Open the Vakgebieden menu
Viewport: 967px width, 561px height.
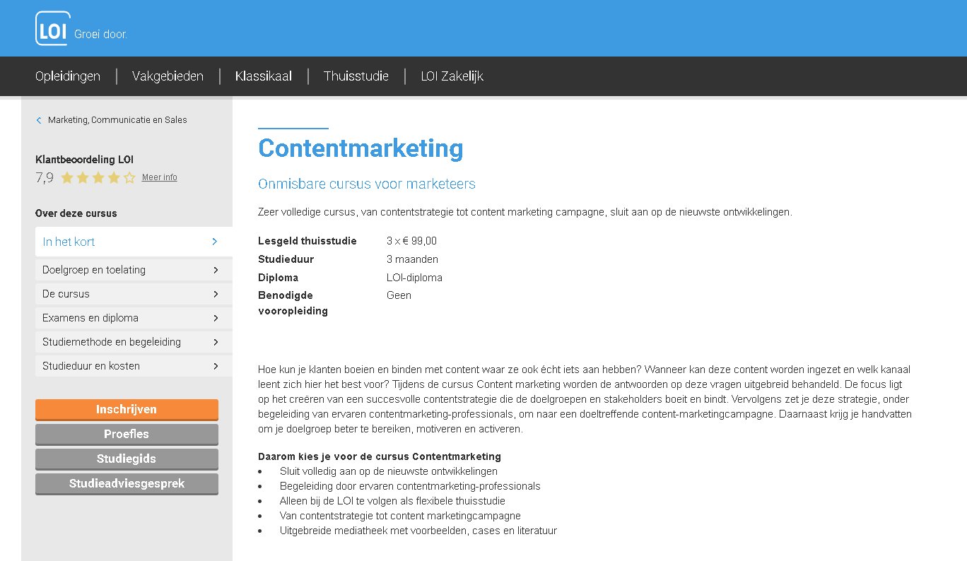point(168,76)
